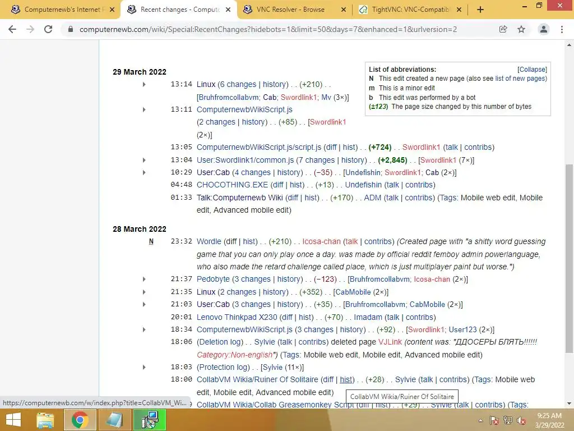Open ADM user page link
This screenshot has height=431, width=574.
pos(373,198)
